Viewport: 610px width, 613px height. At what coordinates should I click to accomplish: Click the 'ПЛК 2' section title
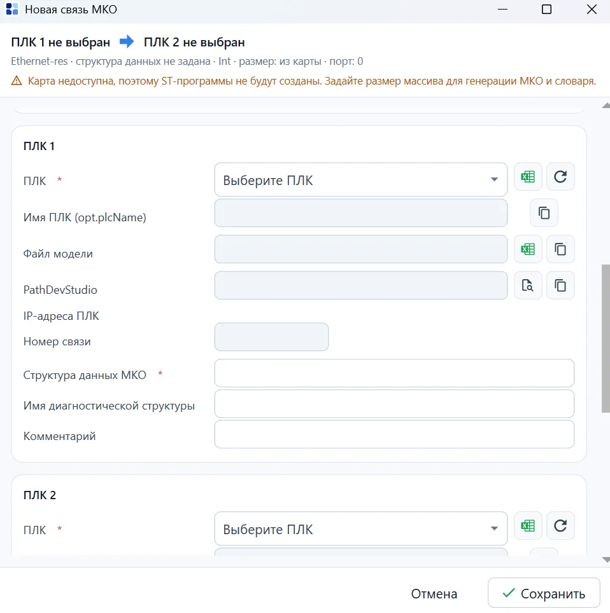coord(39,495)
